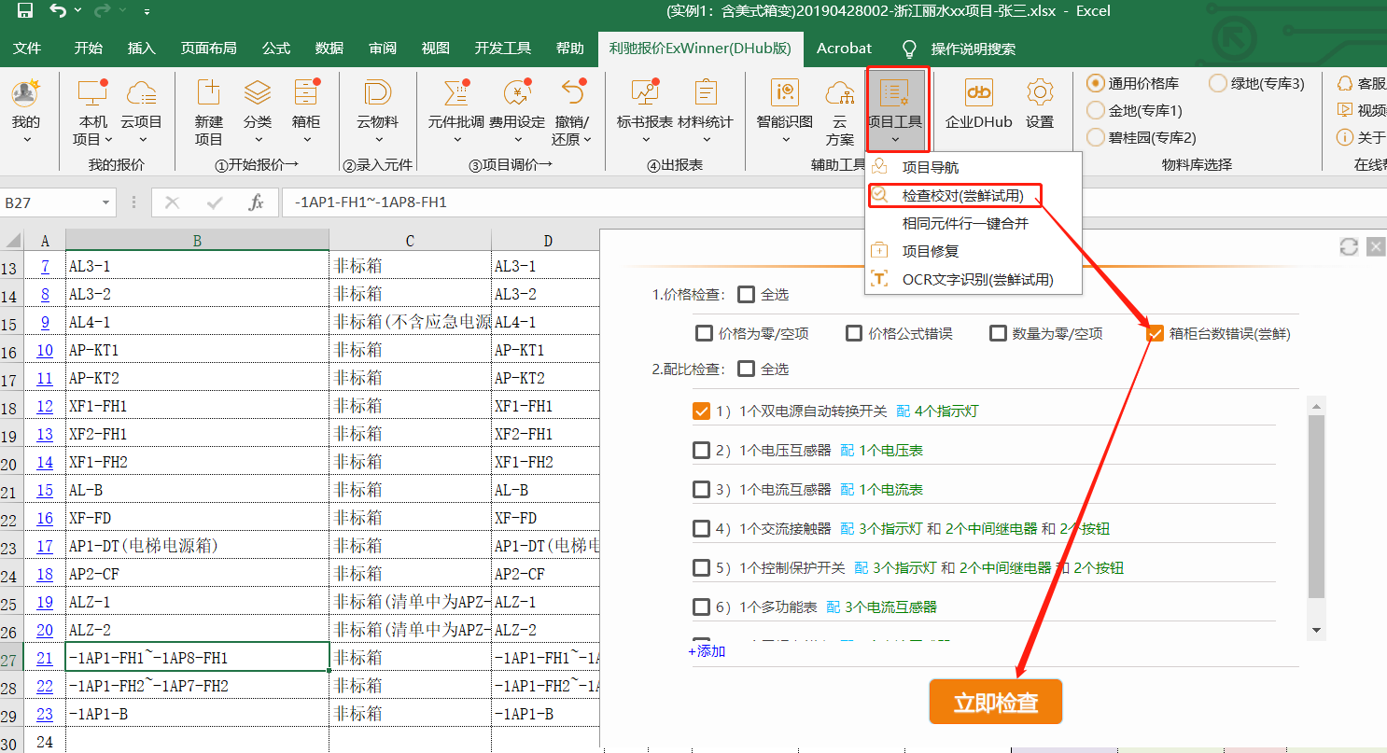Viewport: 1387px width, 753px height.
Task: Open the 云项目 icon
Action: (141, 92)
